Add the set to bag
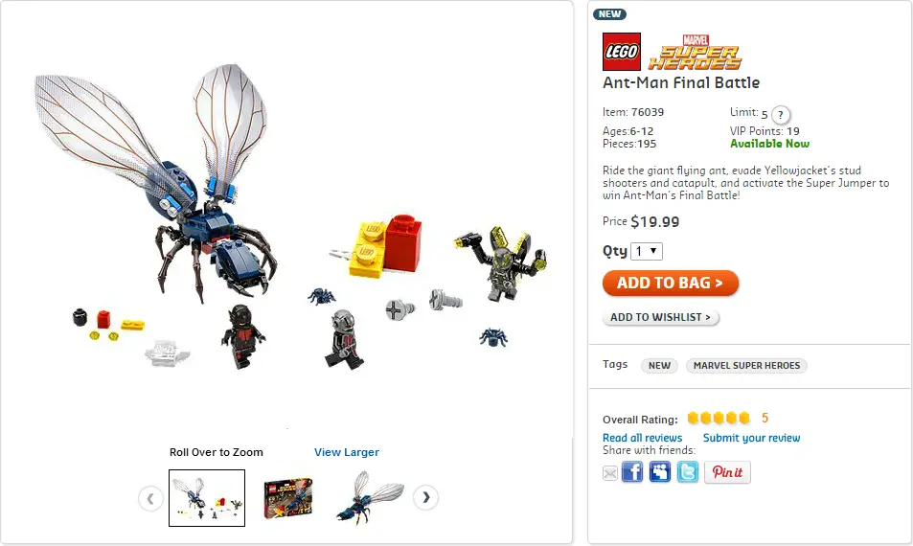Viewport: 913px width, 546px height. pyautogui.click(x=671, y=283)
